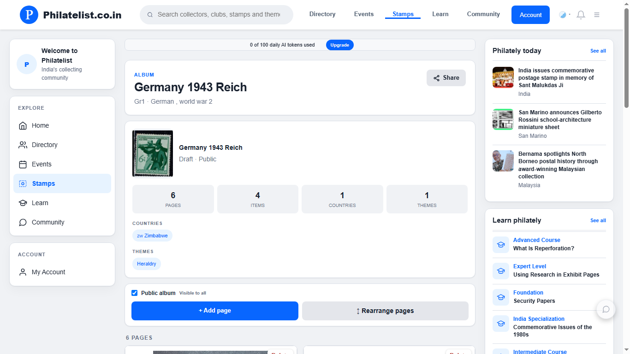Open the Community top navigation tab

click(x=483, y=14)
